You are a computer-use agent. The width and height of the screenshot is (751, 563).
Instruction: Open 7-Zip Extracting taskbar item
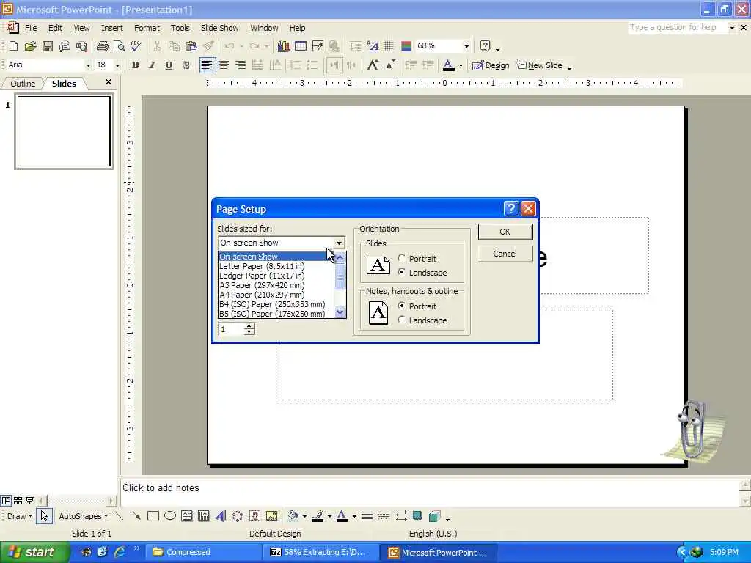pos(320,552)
